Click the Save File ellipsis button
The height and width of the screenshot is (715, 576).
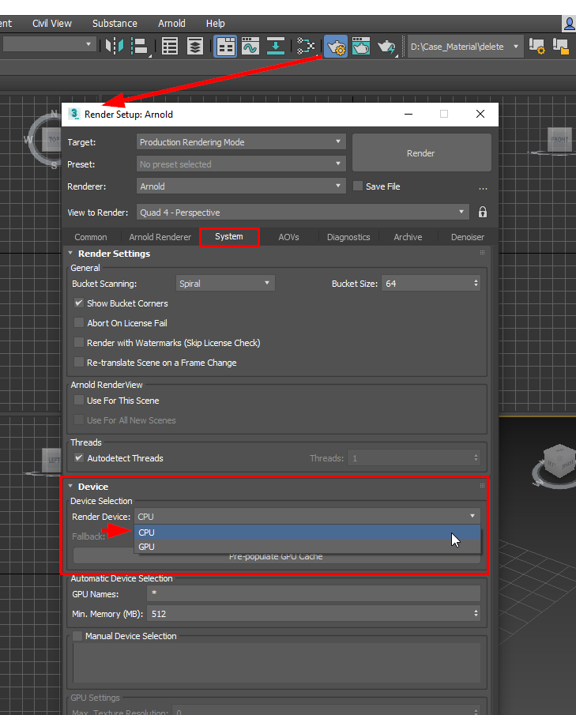click(x=483, y=188)
